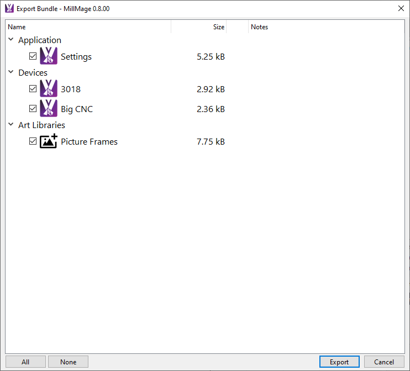Disable the Big CNC checkbox

33,109
